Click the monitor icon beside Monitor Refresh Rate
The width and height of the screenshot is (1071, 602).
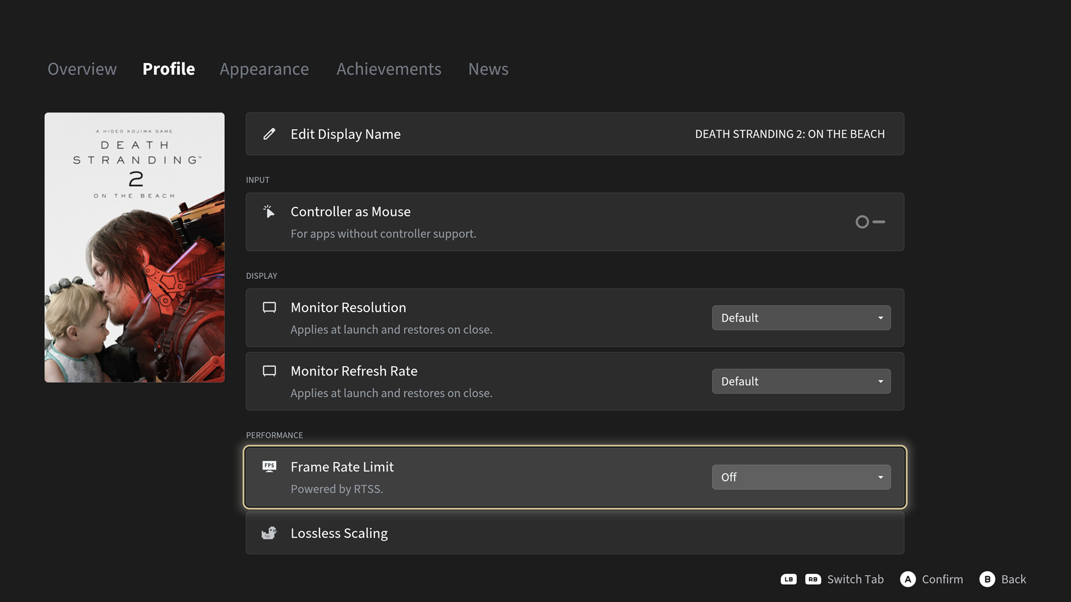[269, 371]
